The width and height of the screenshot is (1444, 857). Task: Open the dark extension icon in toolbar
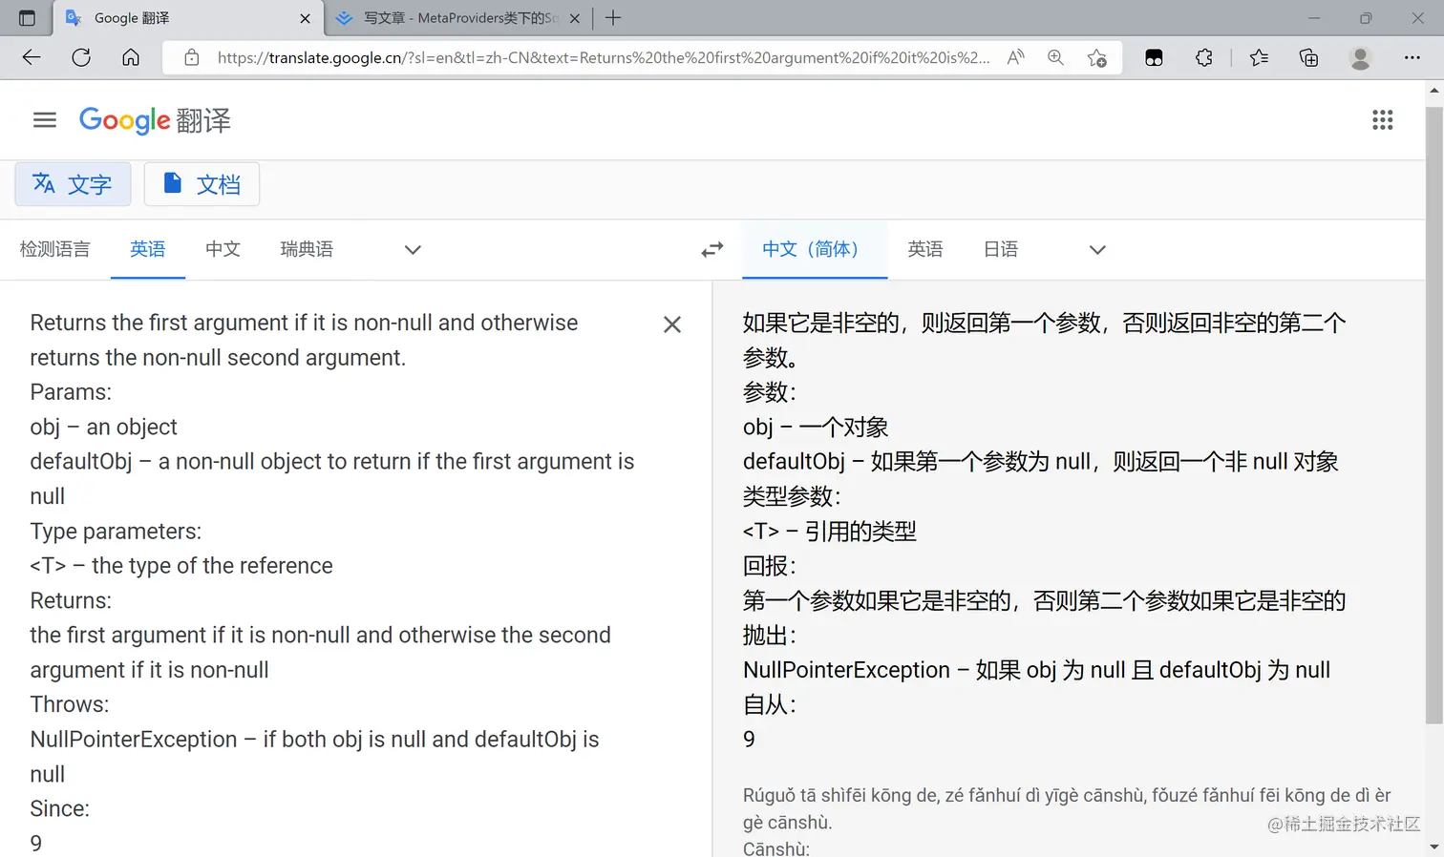click(x=1154, y=57)
